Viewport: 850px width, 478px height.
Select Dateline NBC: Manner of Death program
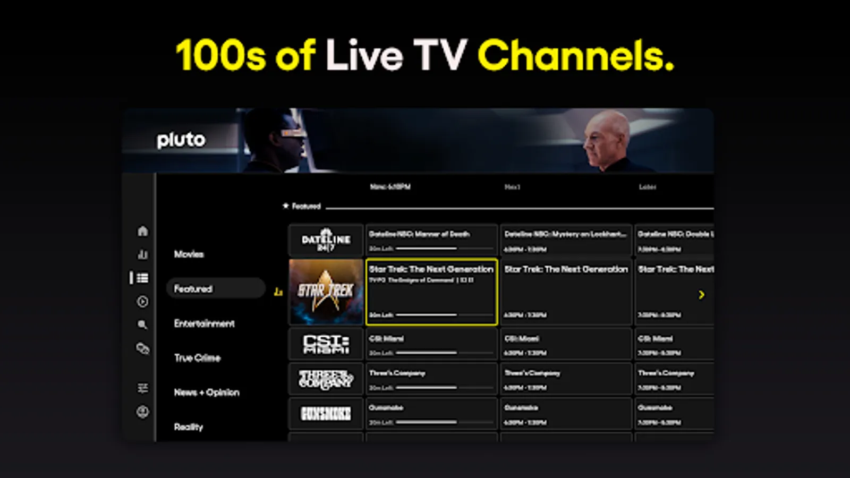pos(431,240)
